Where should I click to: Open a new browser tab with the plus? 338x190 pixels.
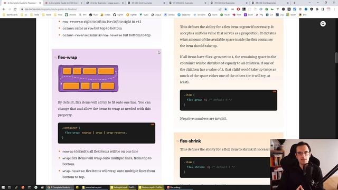295,3
